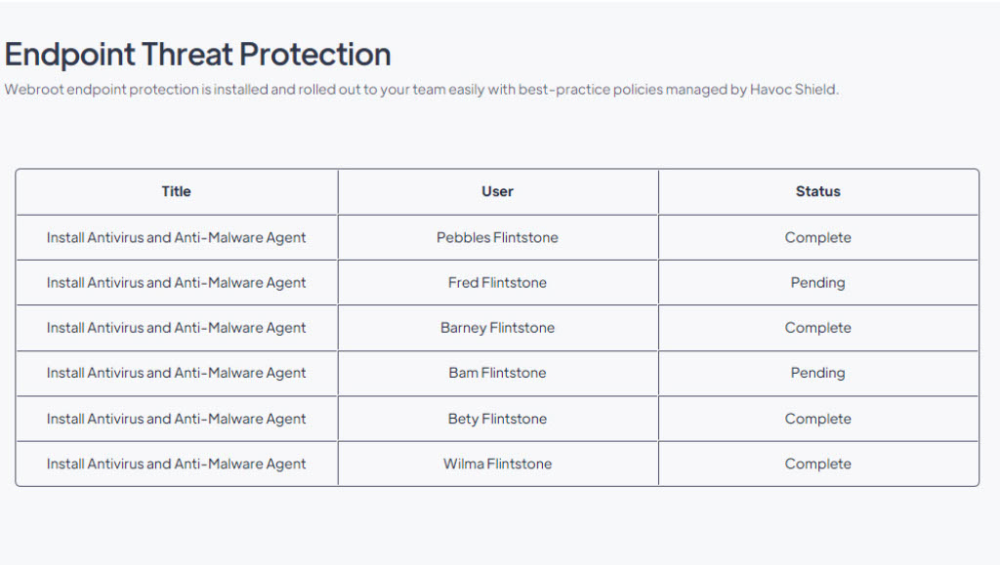Select the Status column header
The width and height of the screenshot is (1000, 565).
pyautogui.click(x=818, y=191)
